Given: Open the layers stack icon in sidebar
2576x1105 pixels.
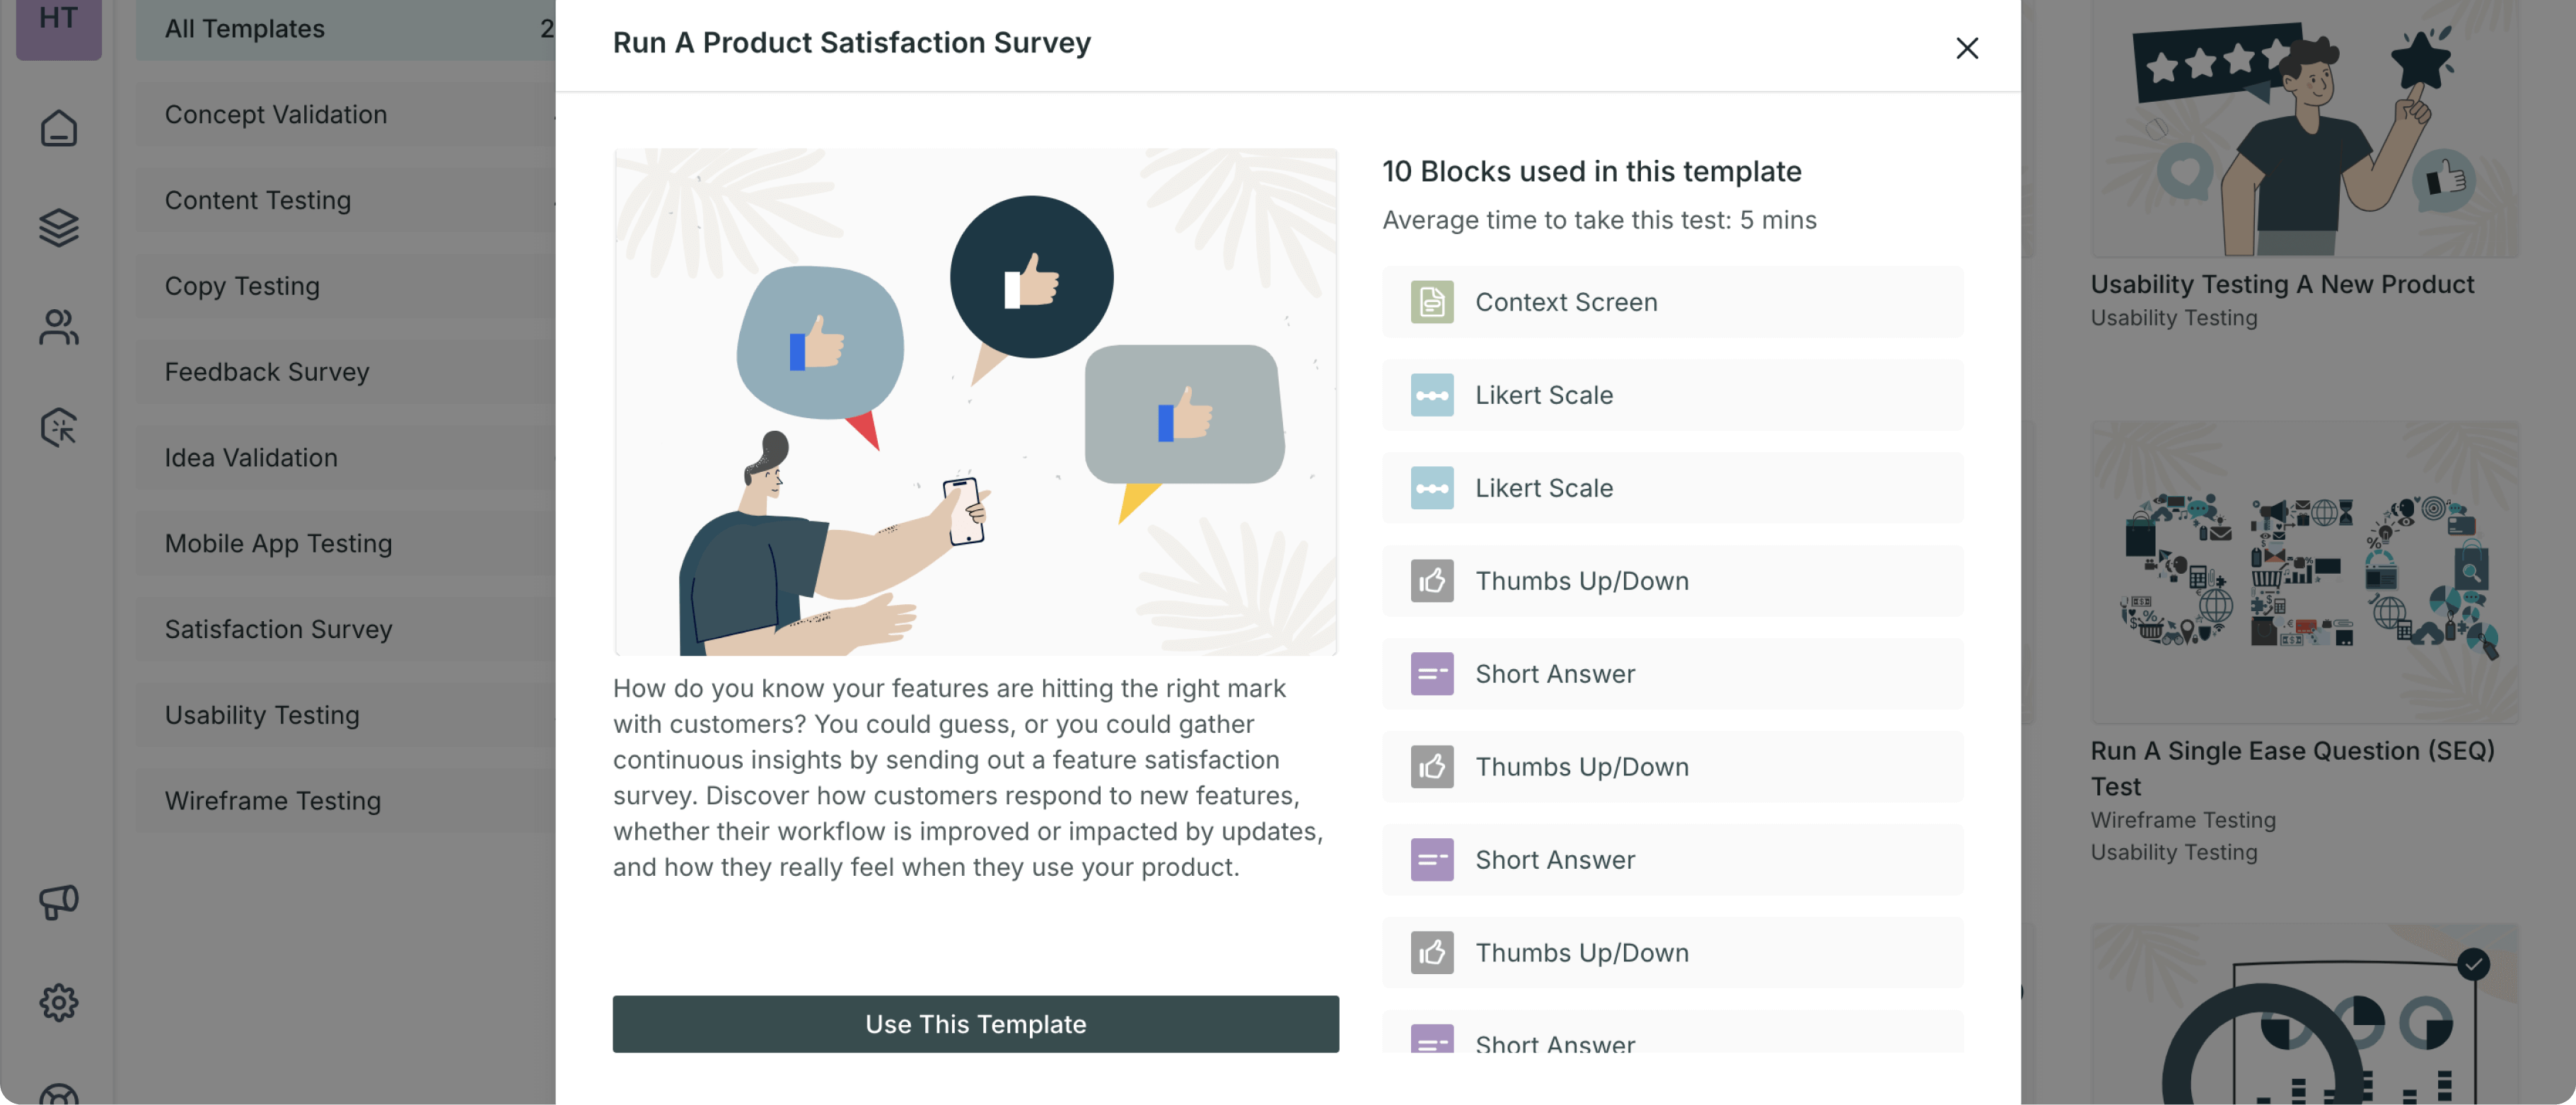Looking at the screenshot, I should tap(58, 227).
